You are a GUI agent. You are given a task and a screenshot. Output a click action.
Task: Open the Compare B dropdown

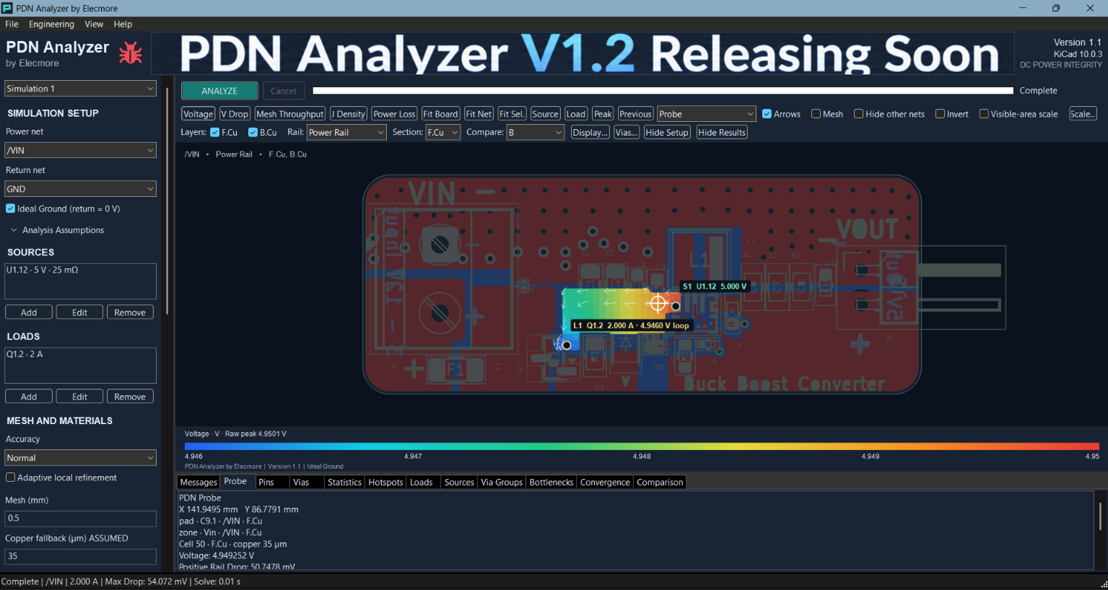535,132
